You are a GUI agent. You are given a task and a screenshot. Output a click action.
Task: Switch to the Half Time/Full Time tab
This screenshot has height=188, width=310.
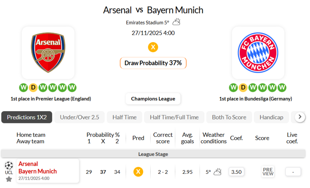pos(174,117)
